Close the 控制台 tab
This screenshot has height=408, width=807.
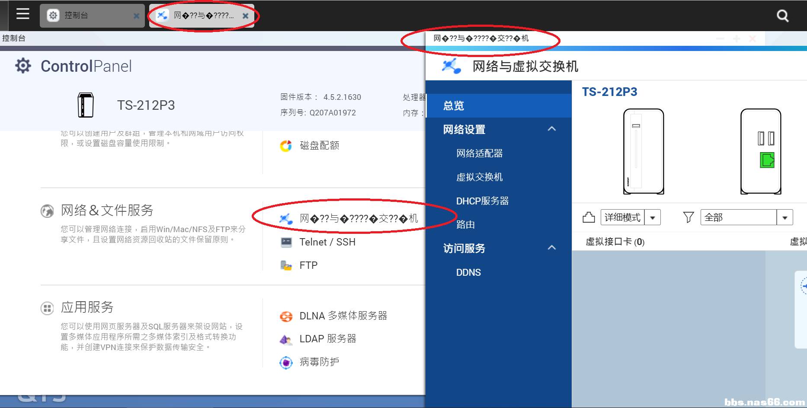pos(136,16)
